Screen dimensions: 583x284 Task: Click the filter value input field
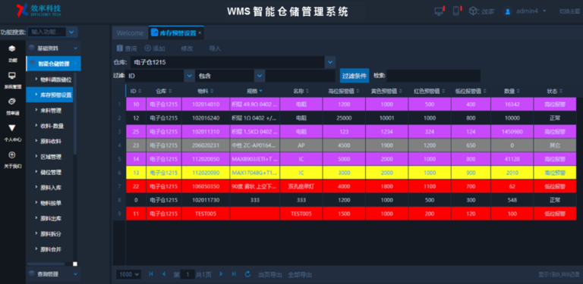[301, 76]
